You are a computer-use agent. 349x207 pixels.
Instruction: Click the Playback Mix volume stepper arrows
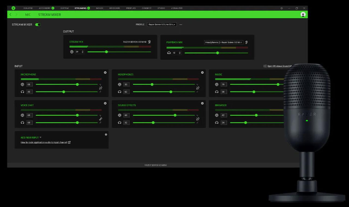point(180,53)
